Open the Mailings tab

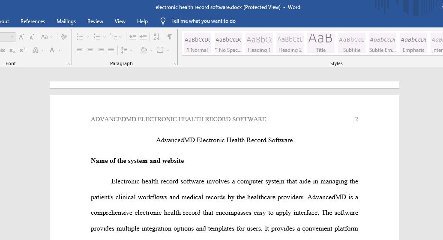tap(66, 21)
